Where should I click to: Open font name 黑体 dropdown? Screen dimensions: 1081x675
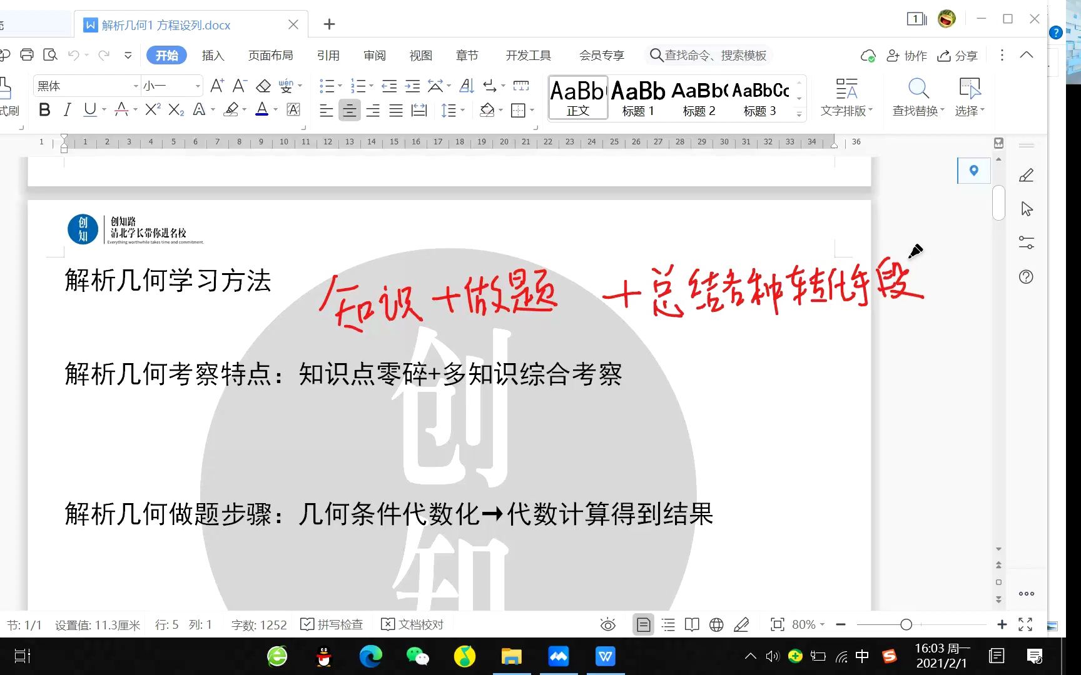click(136, 86)
